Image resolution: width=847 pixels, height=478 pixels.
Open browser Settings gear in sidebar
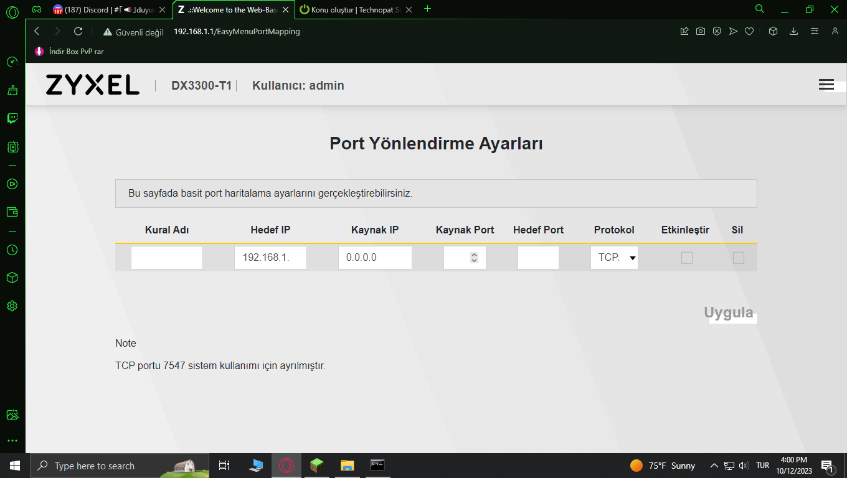click(12, 306)
